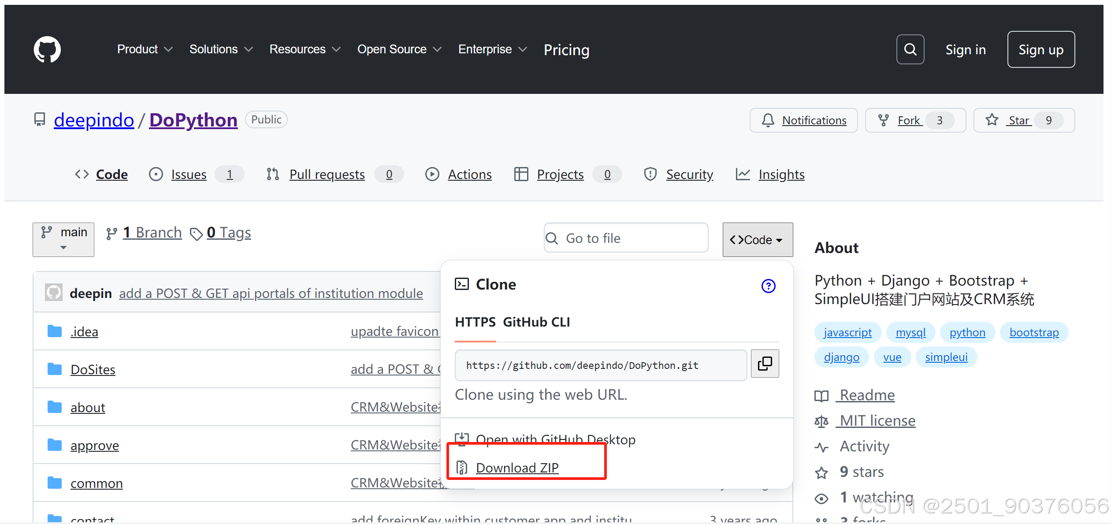Click the django topic tag
The width and height of the screenshot is (1111, 524).
click(841, 357)
